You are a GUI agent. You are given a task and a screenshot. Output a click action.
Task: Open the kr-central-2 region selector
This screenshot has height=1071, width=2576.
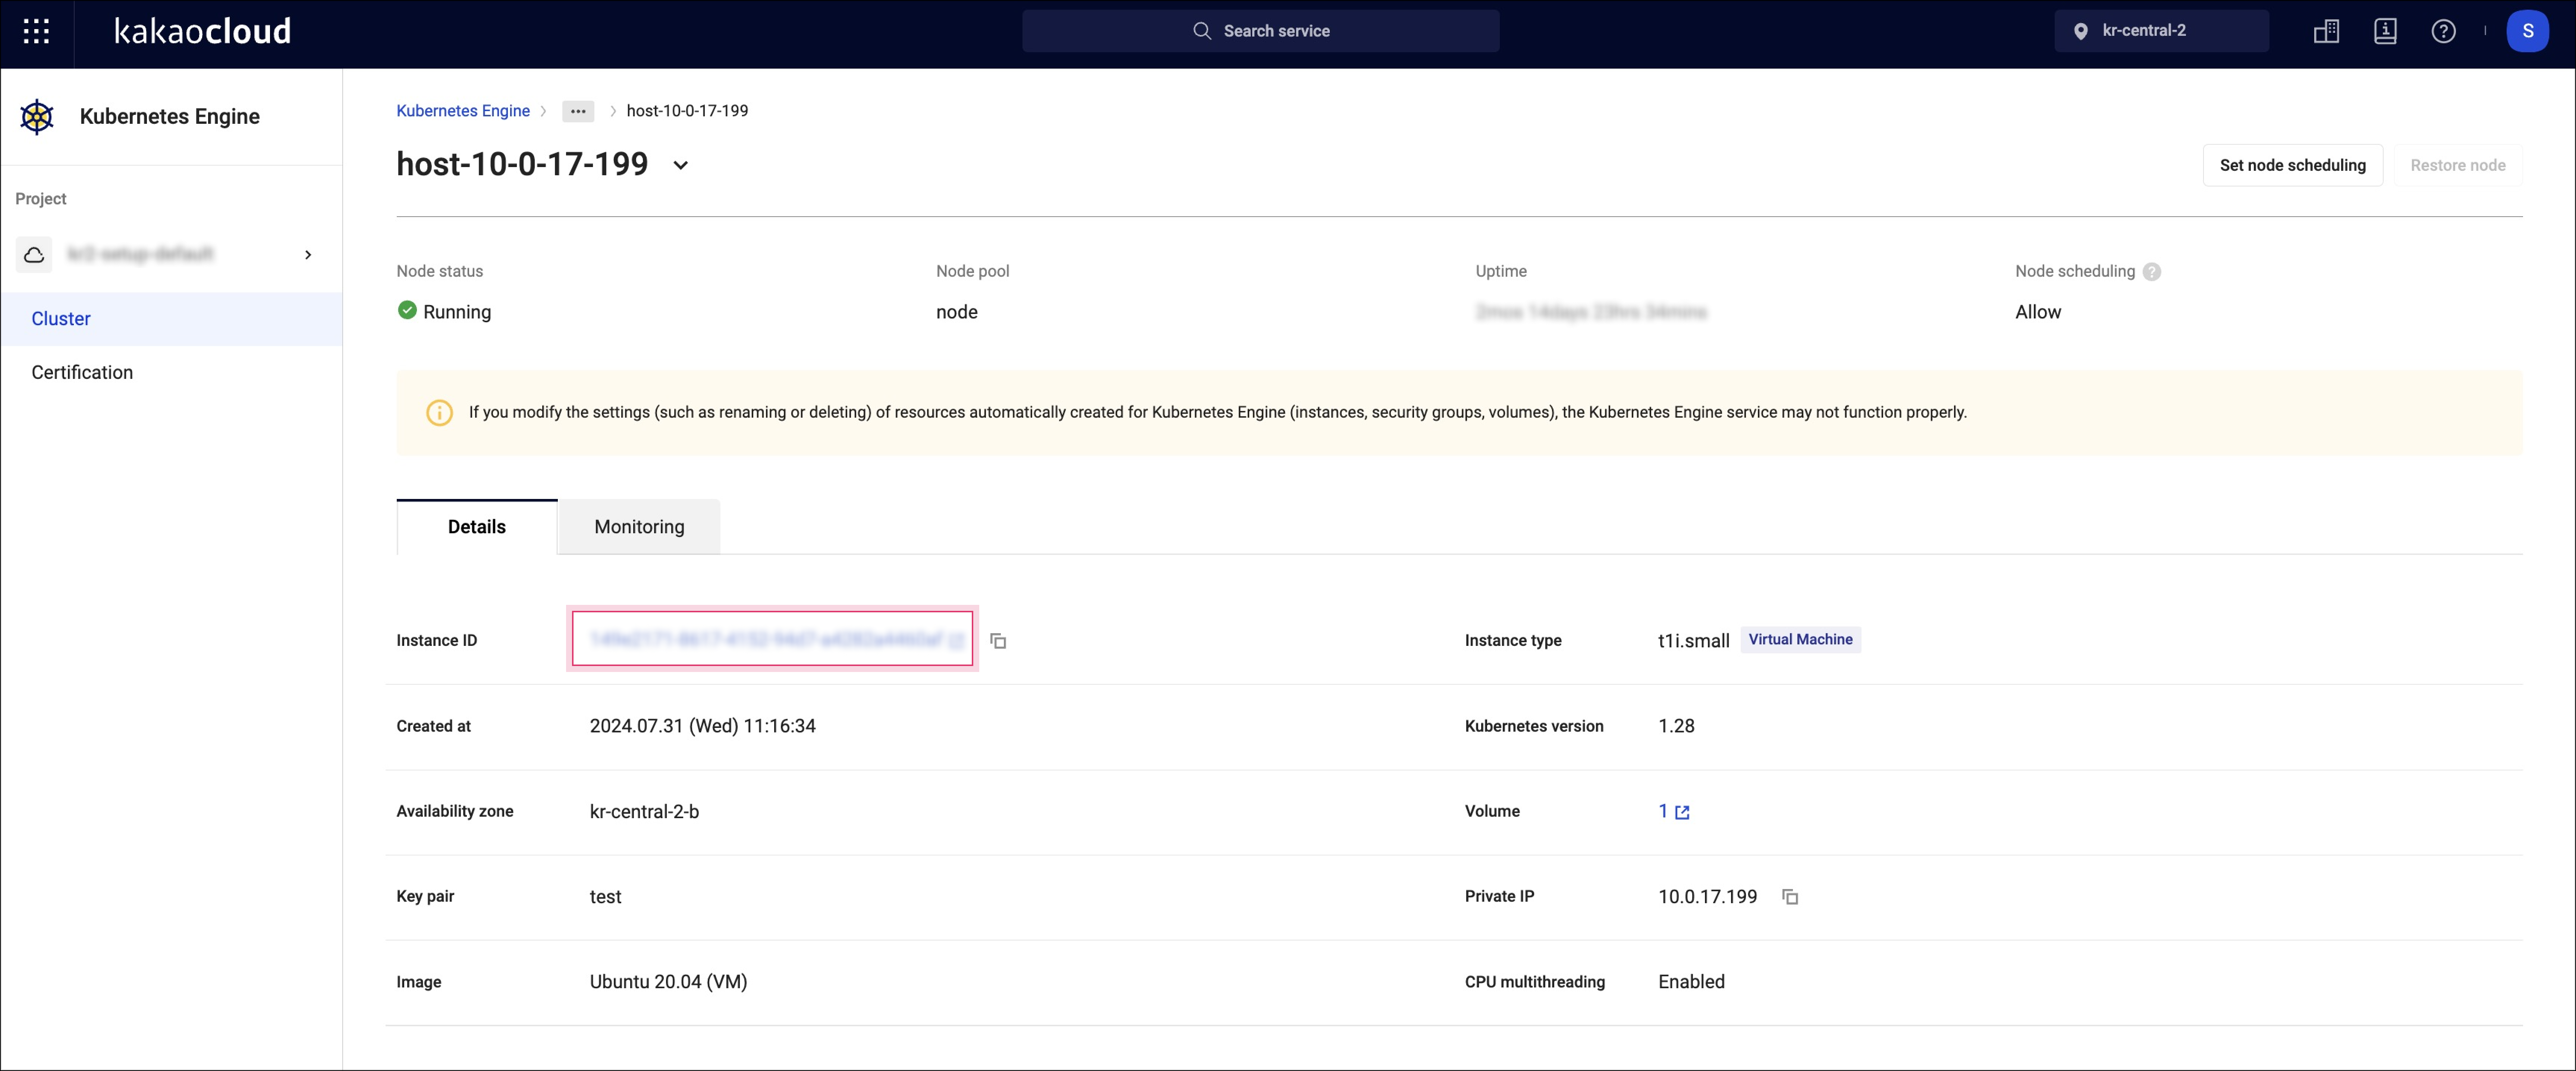coord(2161,31)
